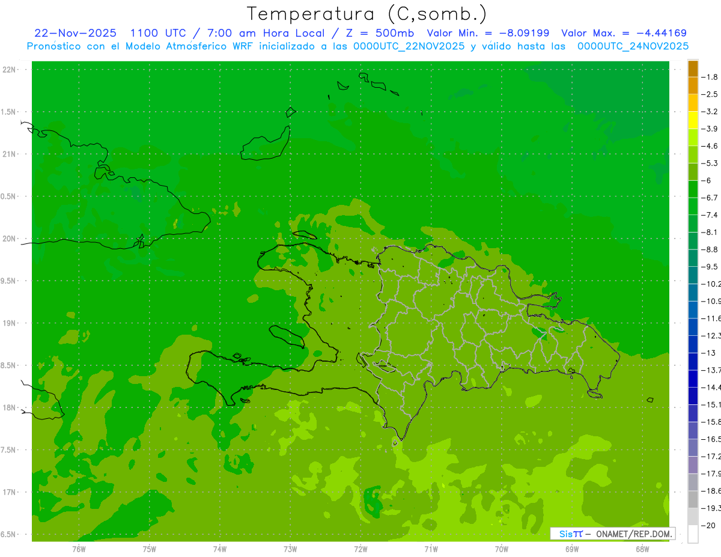Screen dimensions: 721x557
Task: Click the title 'Temperatura (C,somb.)'
Action: (x=367, y=14)
